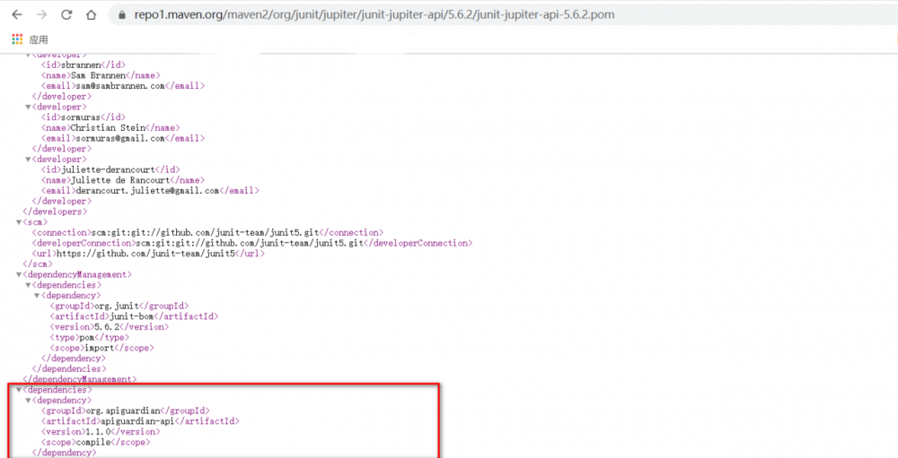The height and width of the screenshot is (458, 898).
Task: Click the developerConnection line
Action: point(252,243)
